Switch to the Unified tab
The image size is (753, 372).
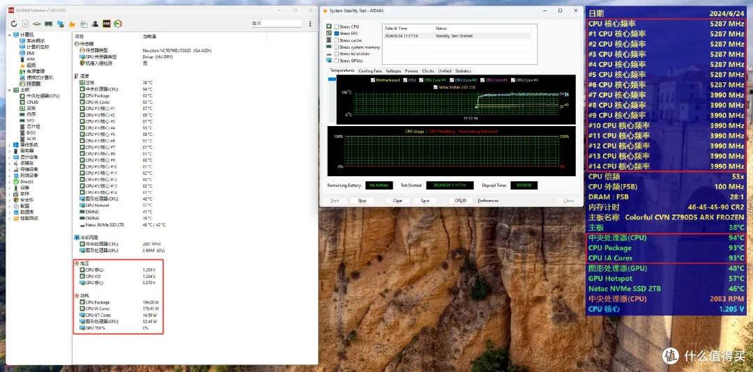[445, 71]
